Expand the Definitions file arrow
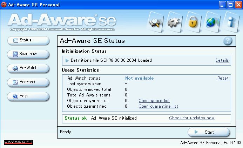This screenshot has height=148, width=243. pyautogui.click(x=67, y=60)
